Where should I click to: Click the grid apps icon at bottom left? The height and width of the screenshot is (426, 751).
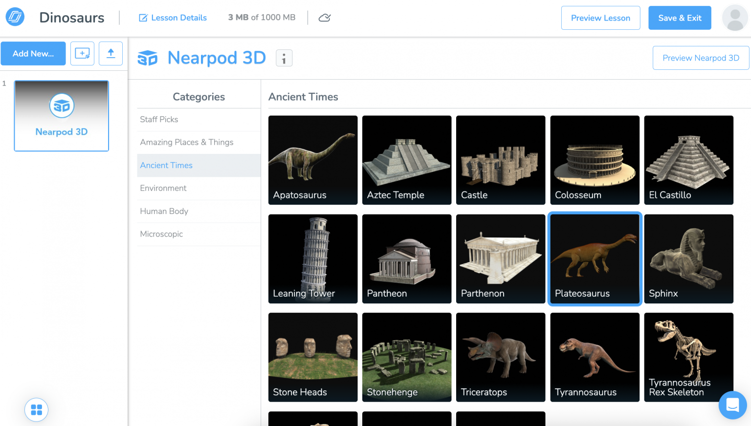point(36,409)
